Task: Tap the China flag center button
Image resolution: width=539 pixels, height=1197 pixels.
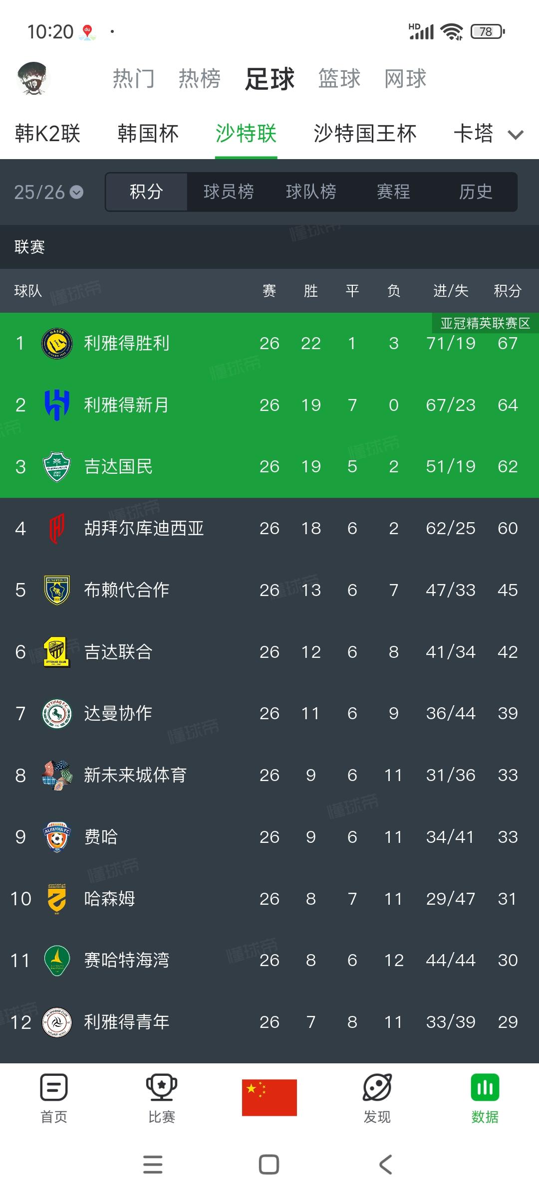Action: tap(269, 1097)
